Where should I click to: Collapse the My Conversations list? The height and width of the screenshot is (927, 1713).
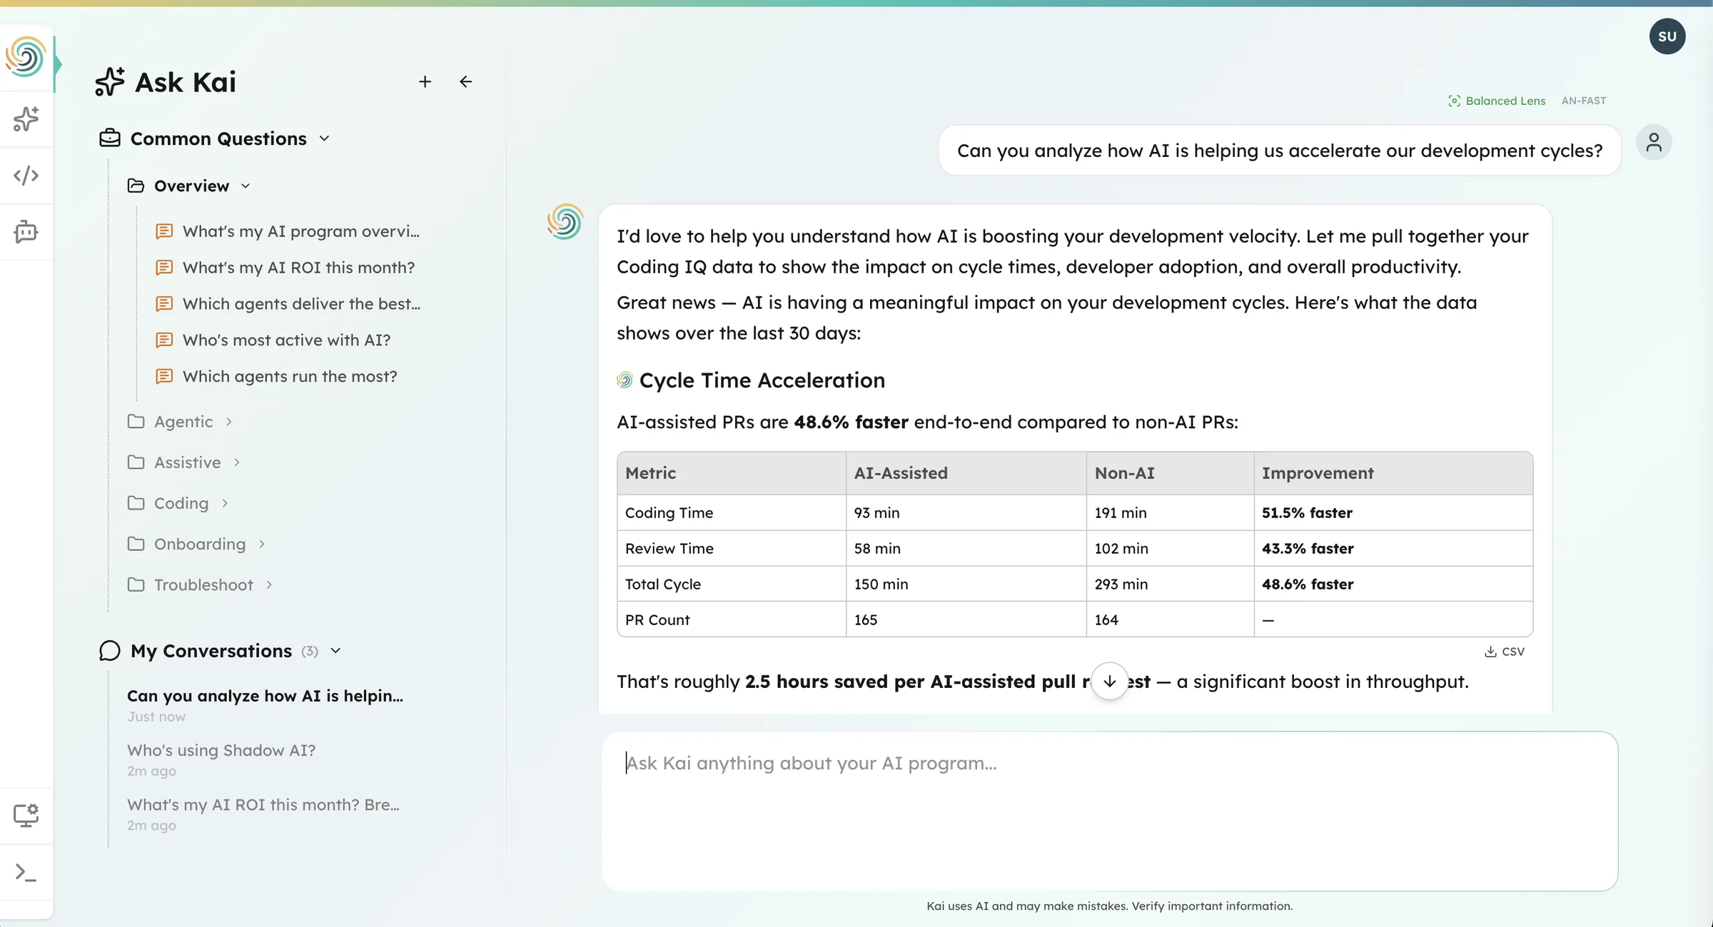(x=335, y=651)
